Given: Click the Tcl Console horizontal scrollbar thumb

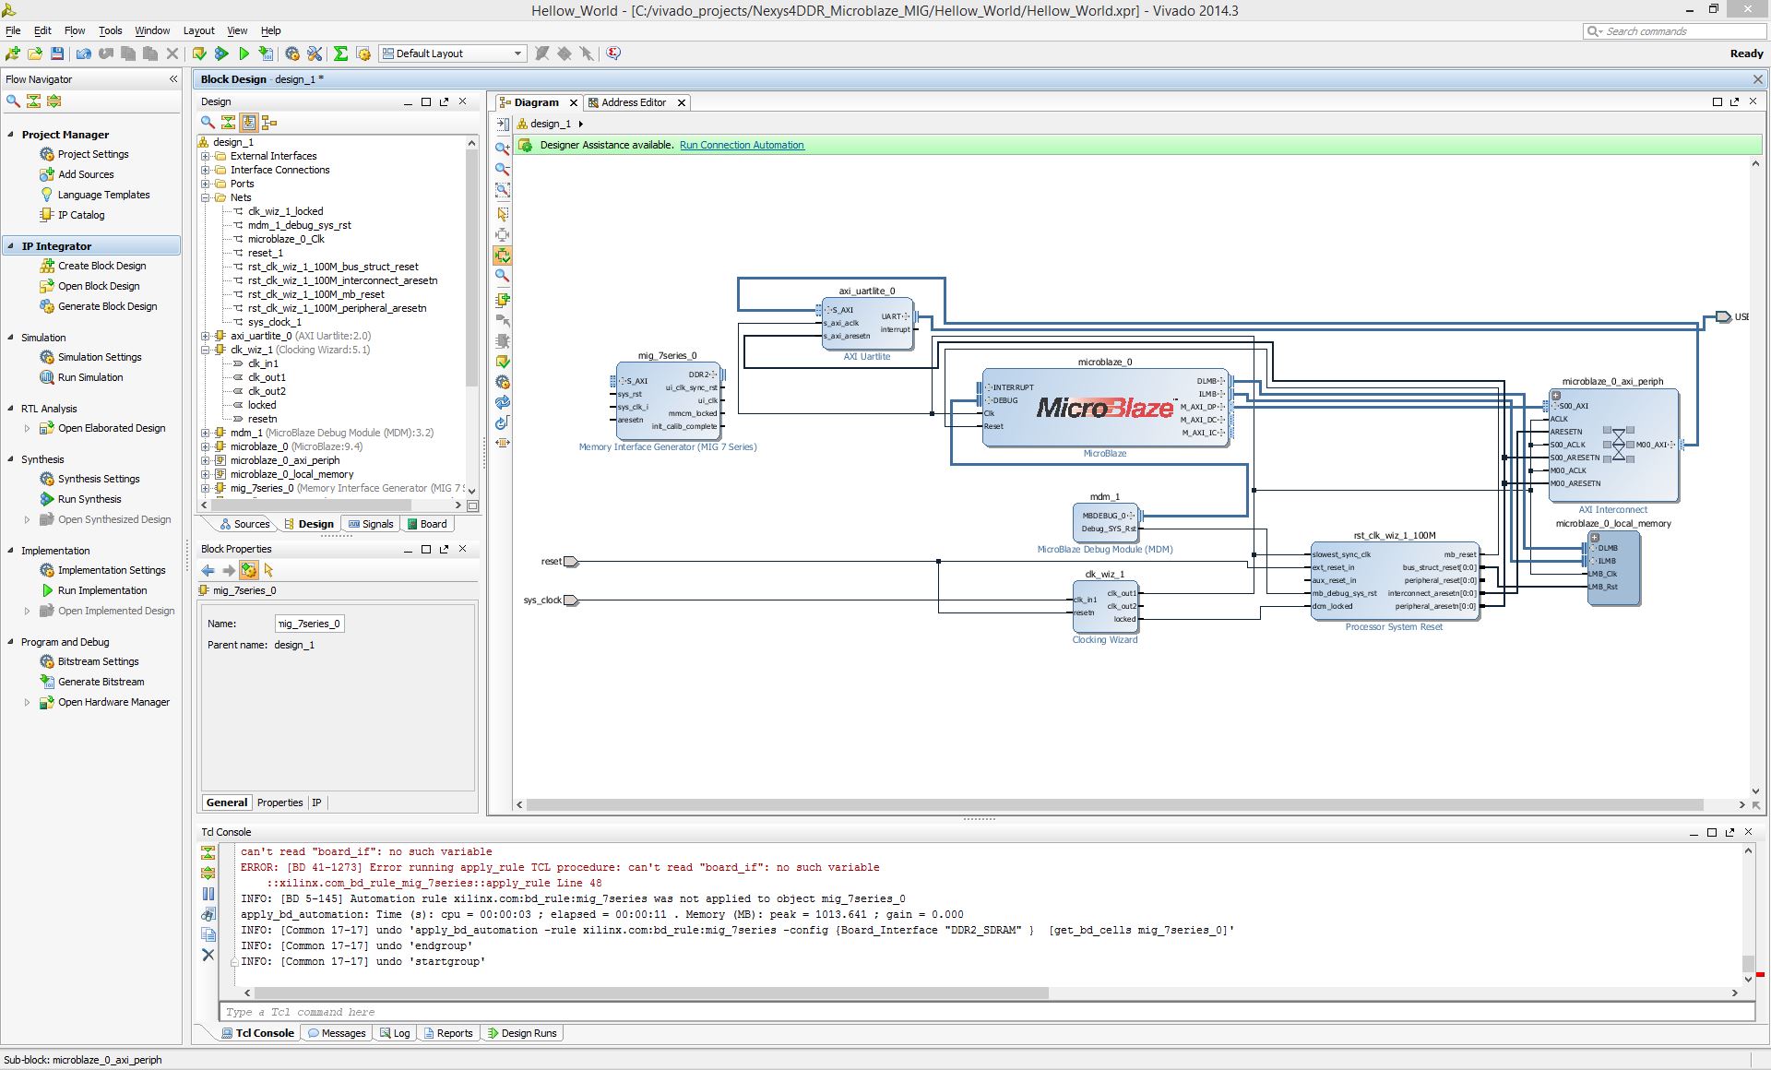Looking at the screenshot, I should click(652, 993).
